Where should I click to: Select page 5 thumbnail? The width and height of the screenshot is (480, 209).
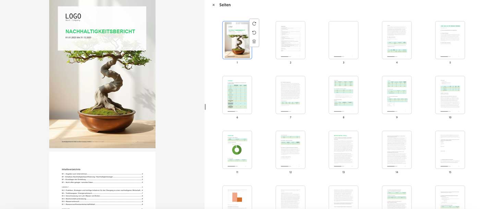point(450,40)
